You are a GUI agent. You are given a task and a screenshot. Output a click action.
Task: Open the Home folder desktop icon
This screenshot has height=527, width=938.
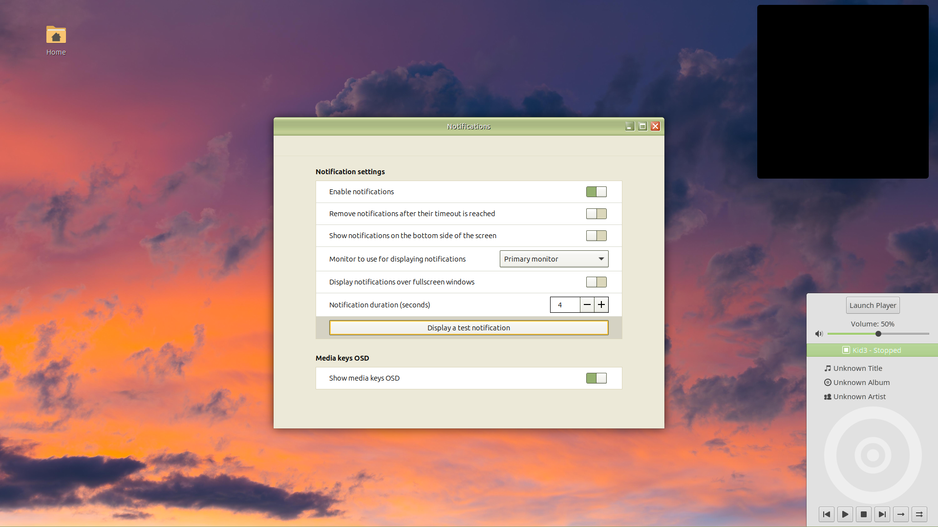[56, 36]
